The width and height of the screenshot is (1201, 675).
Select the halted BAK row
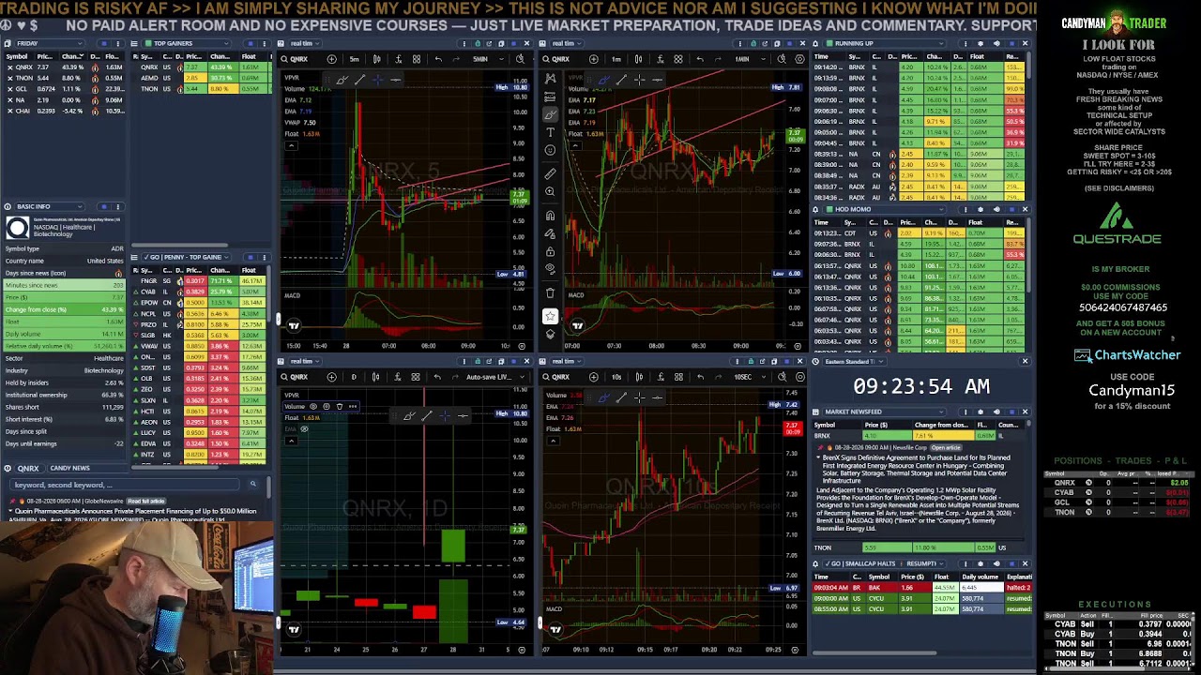click(921, 587)
